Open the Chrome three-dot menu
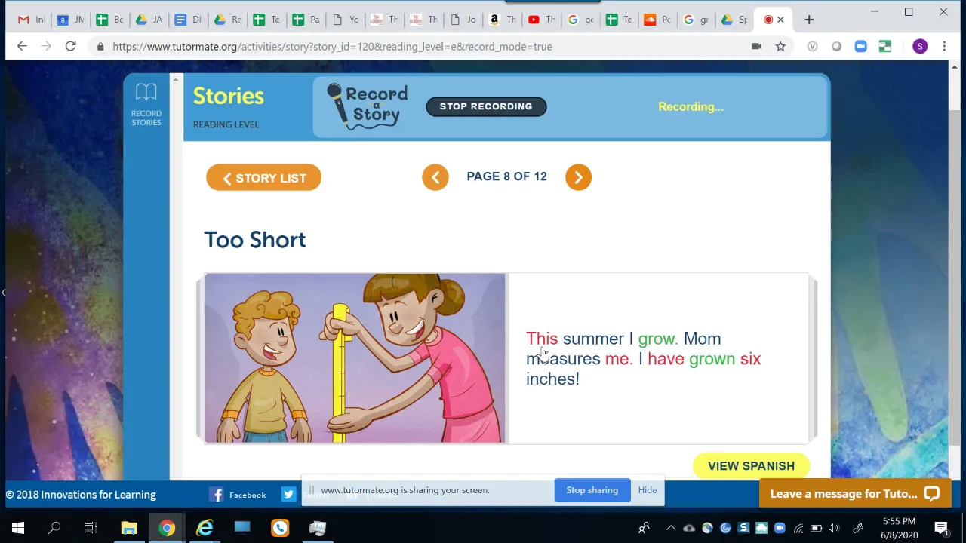 (944, 47)
